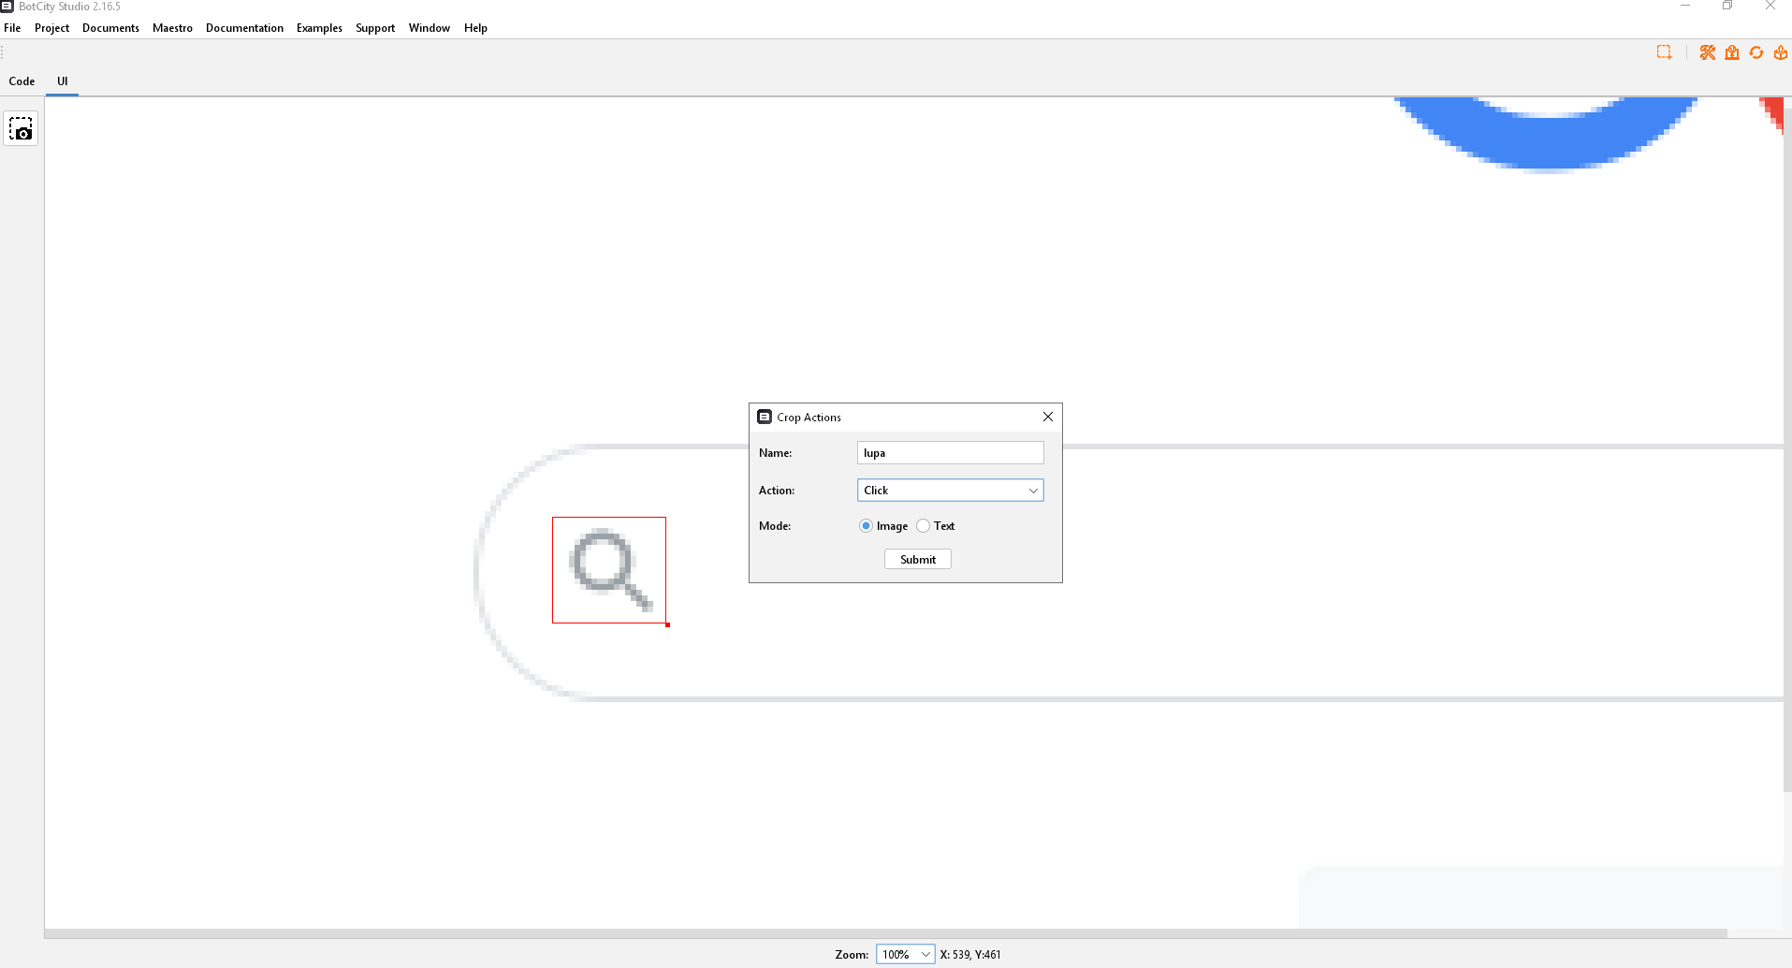Image resolution: width=1792 pixels, height=968 pixels.
Task: Close the Crop Actions dialog
Action: coord(1048,417)
